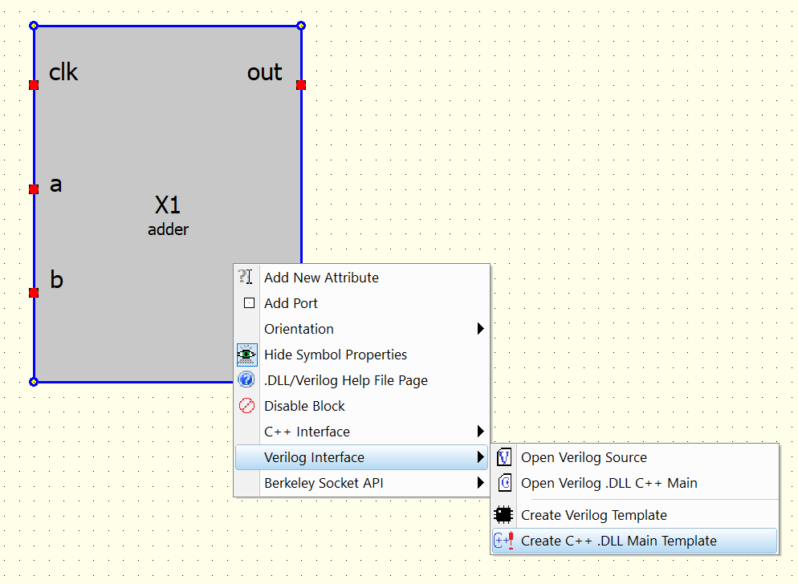Click the red out port terminal
This screenshot has width=798, height=584.
[x=301, y=85]
